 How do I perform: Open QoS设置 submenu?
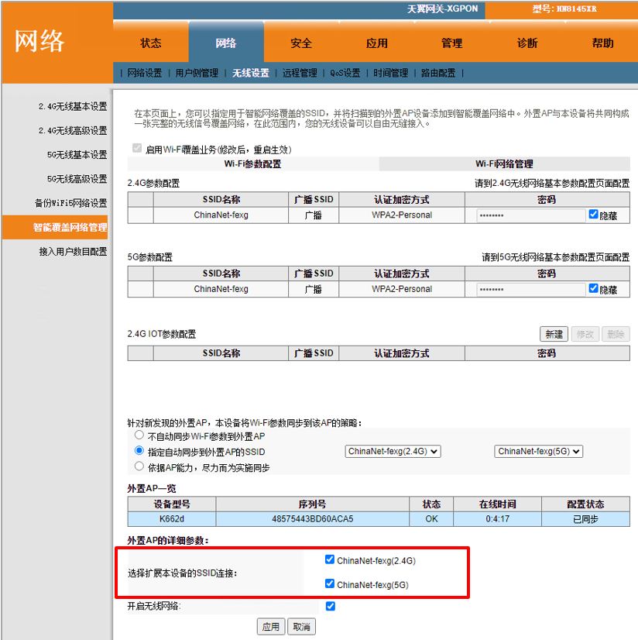[345, 73]
